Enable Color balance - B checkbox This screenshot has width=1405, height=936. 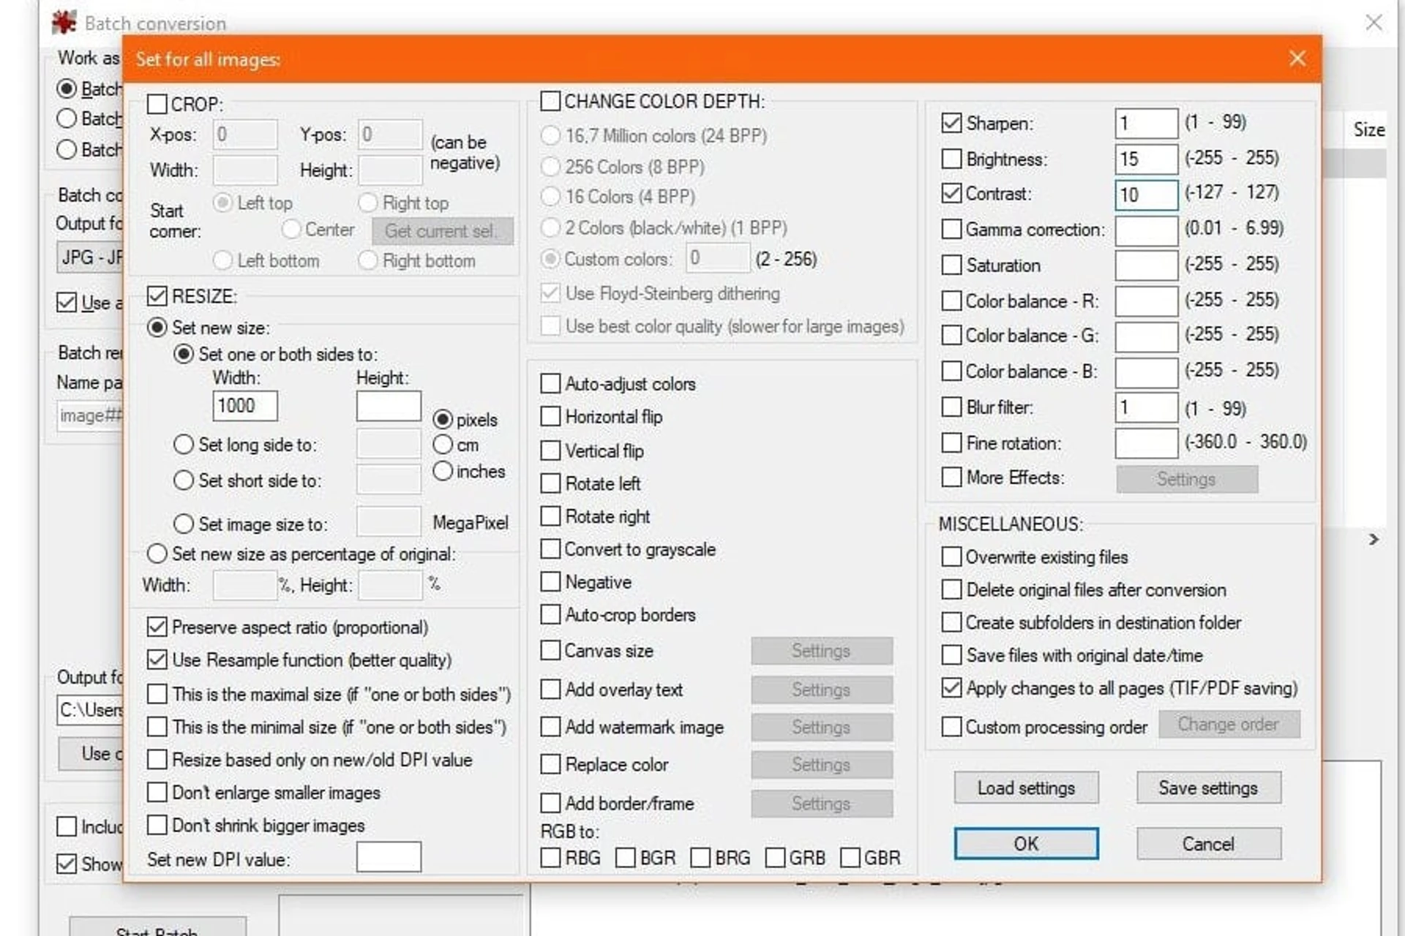951,371
